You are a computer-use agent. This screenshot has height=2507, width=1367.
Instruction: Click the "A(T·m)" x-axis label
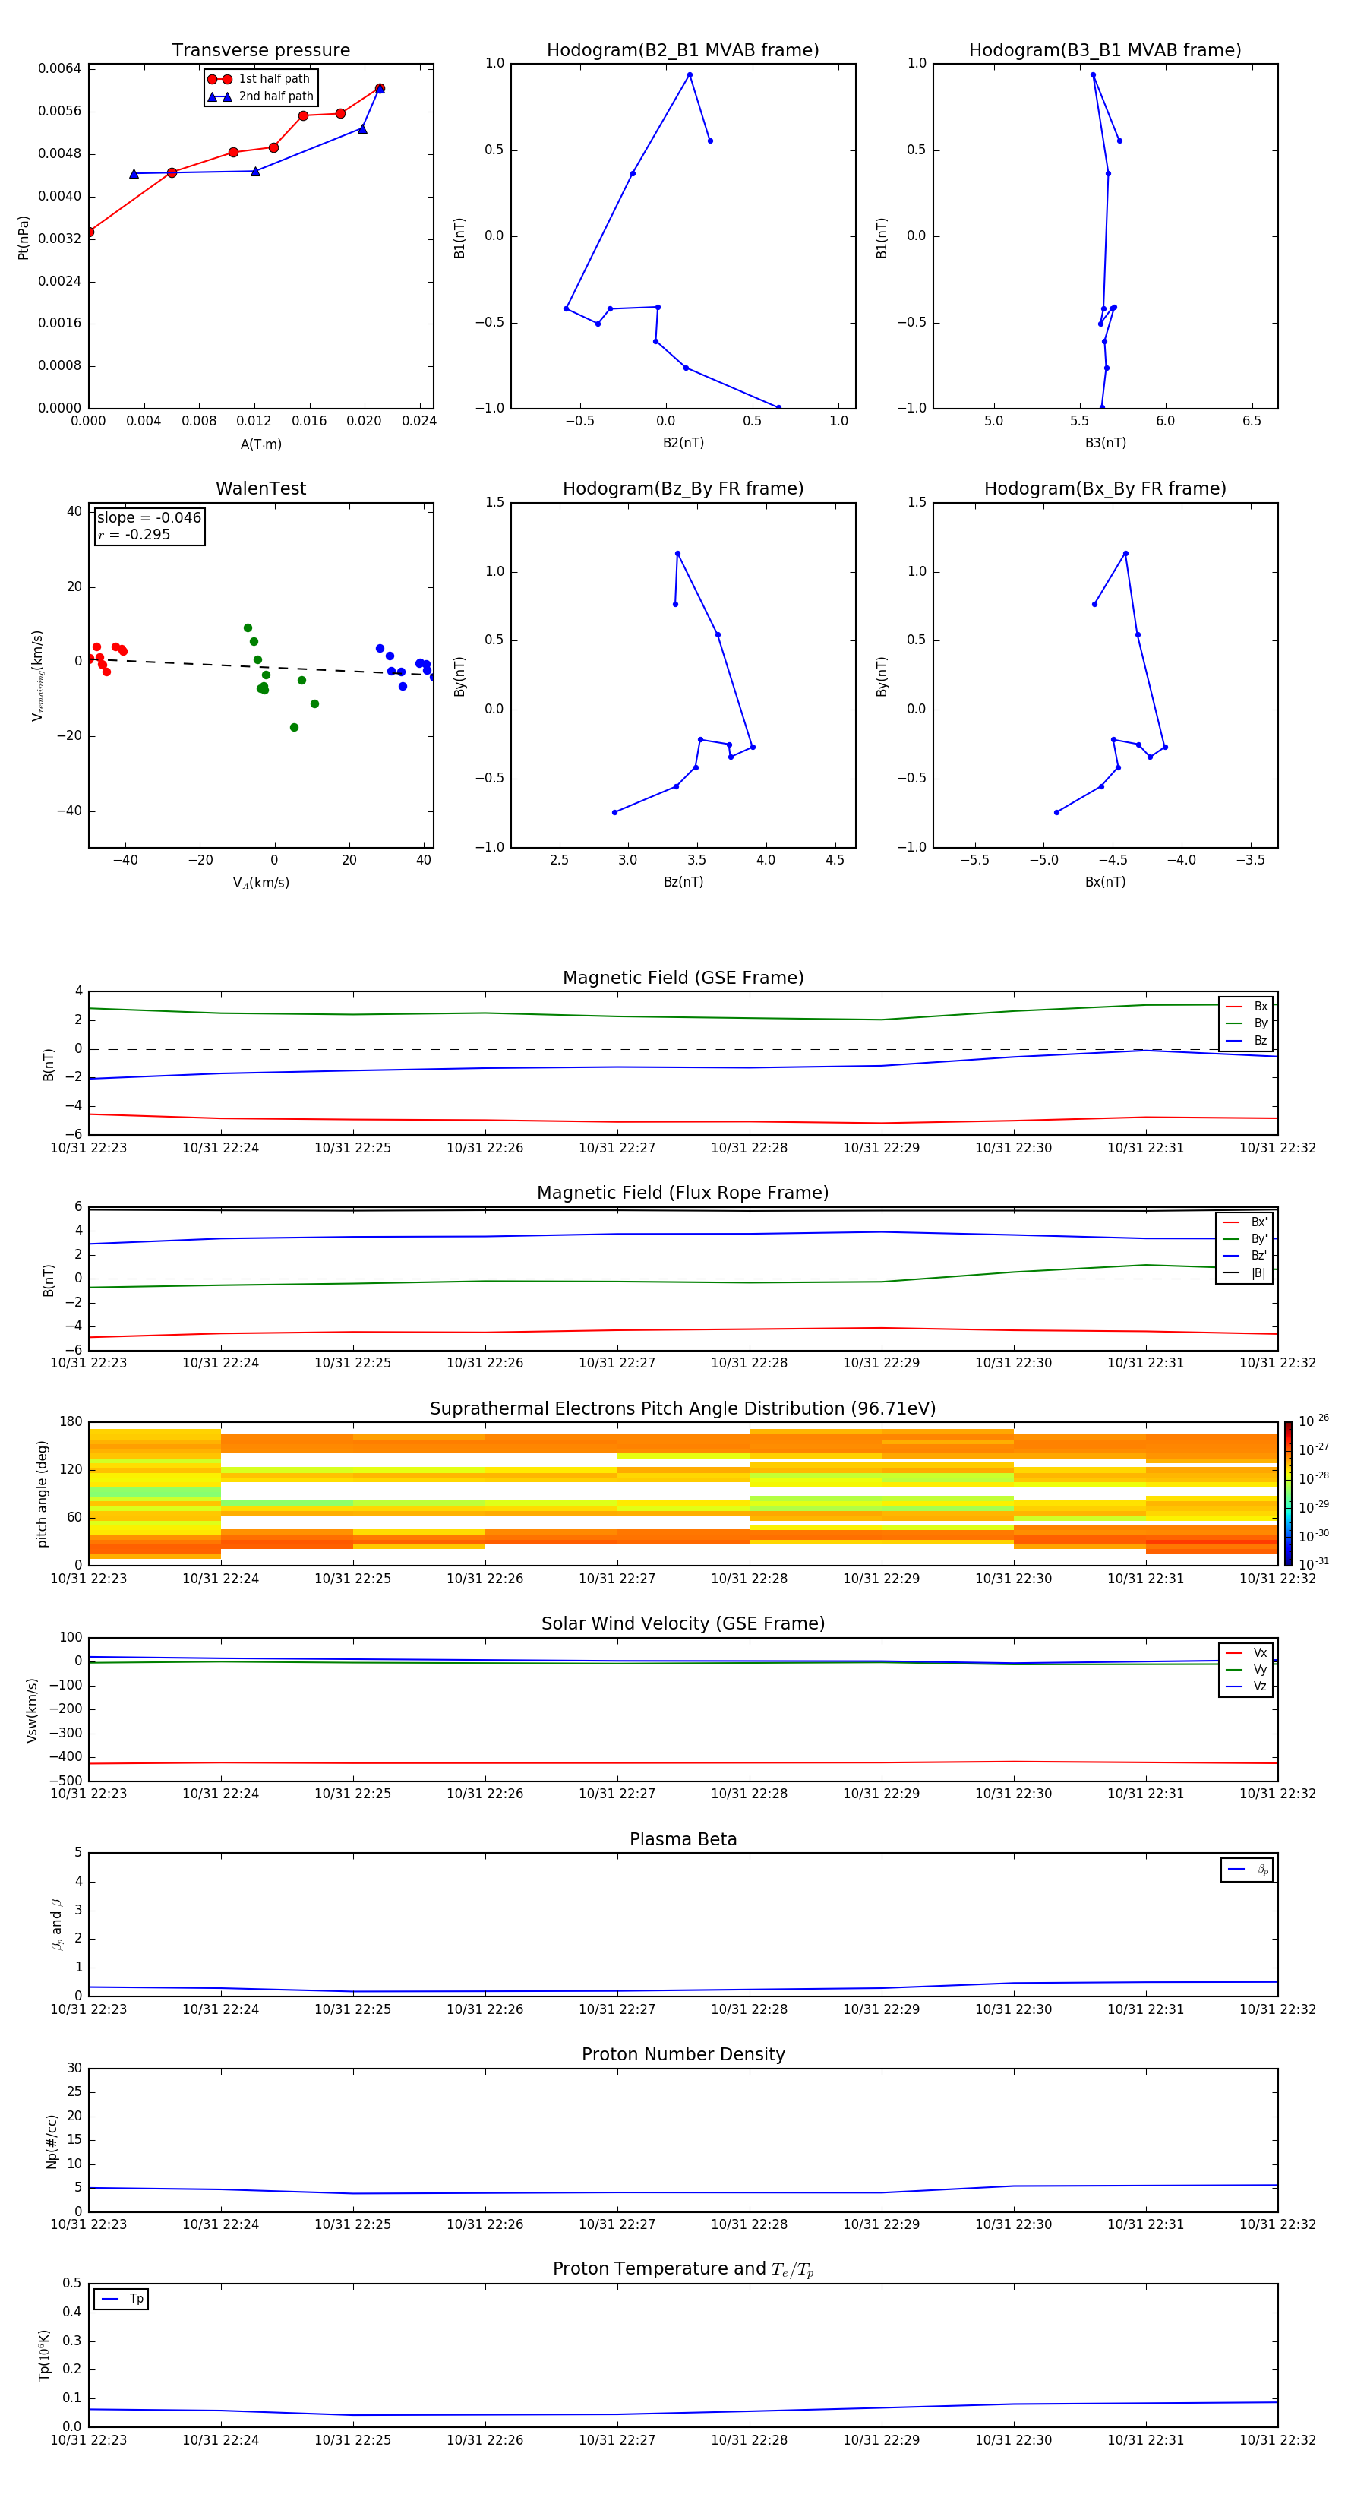coord(260,444)
